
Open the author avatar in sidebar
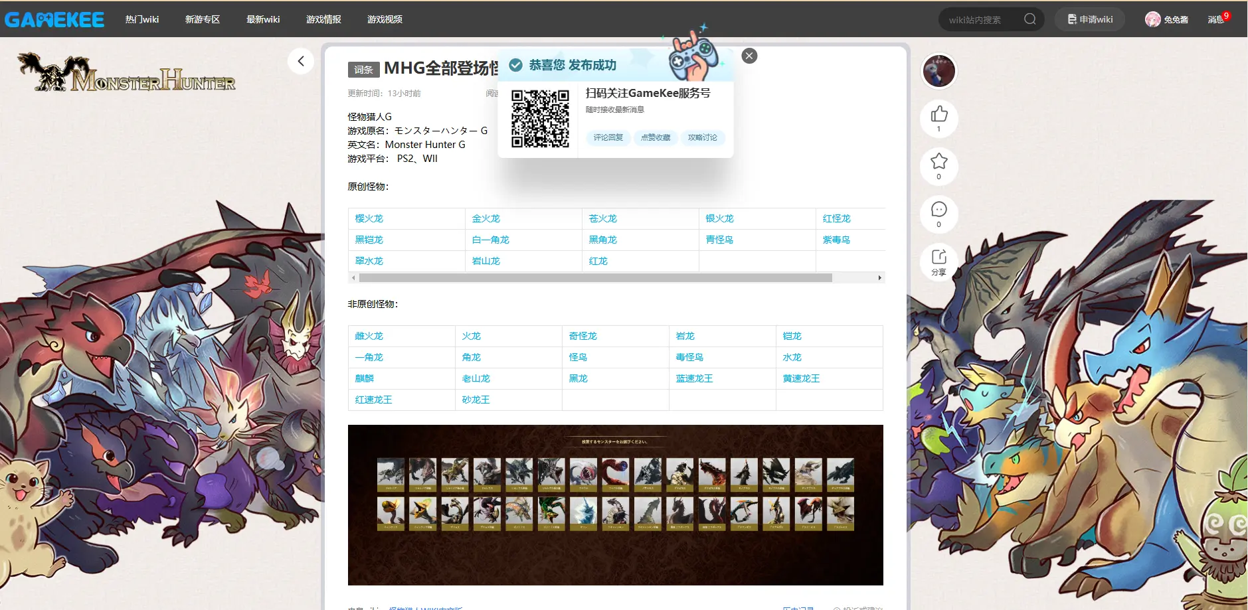tap(938, 71)
